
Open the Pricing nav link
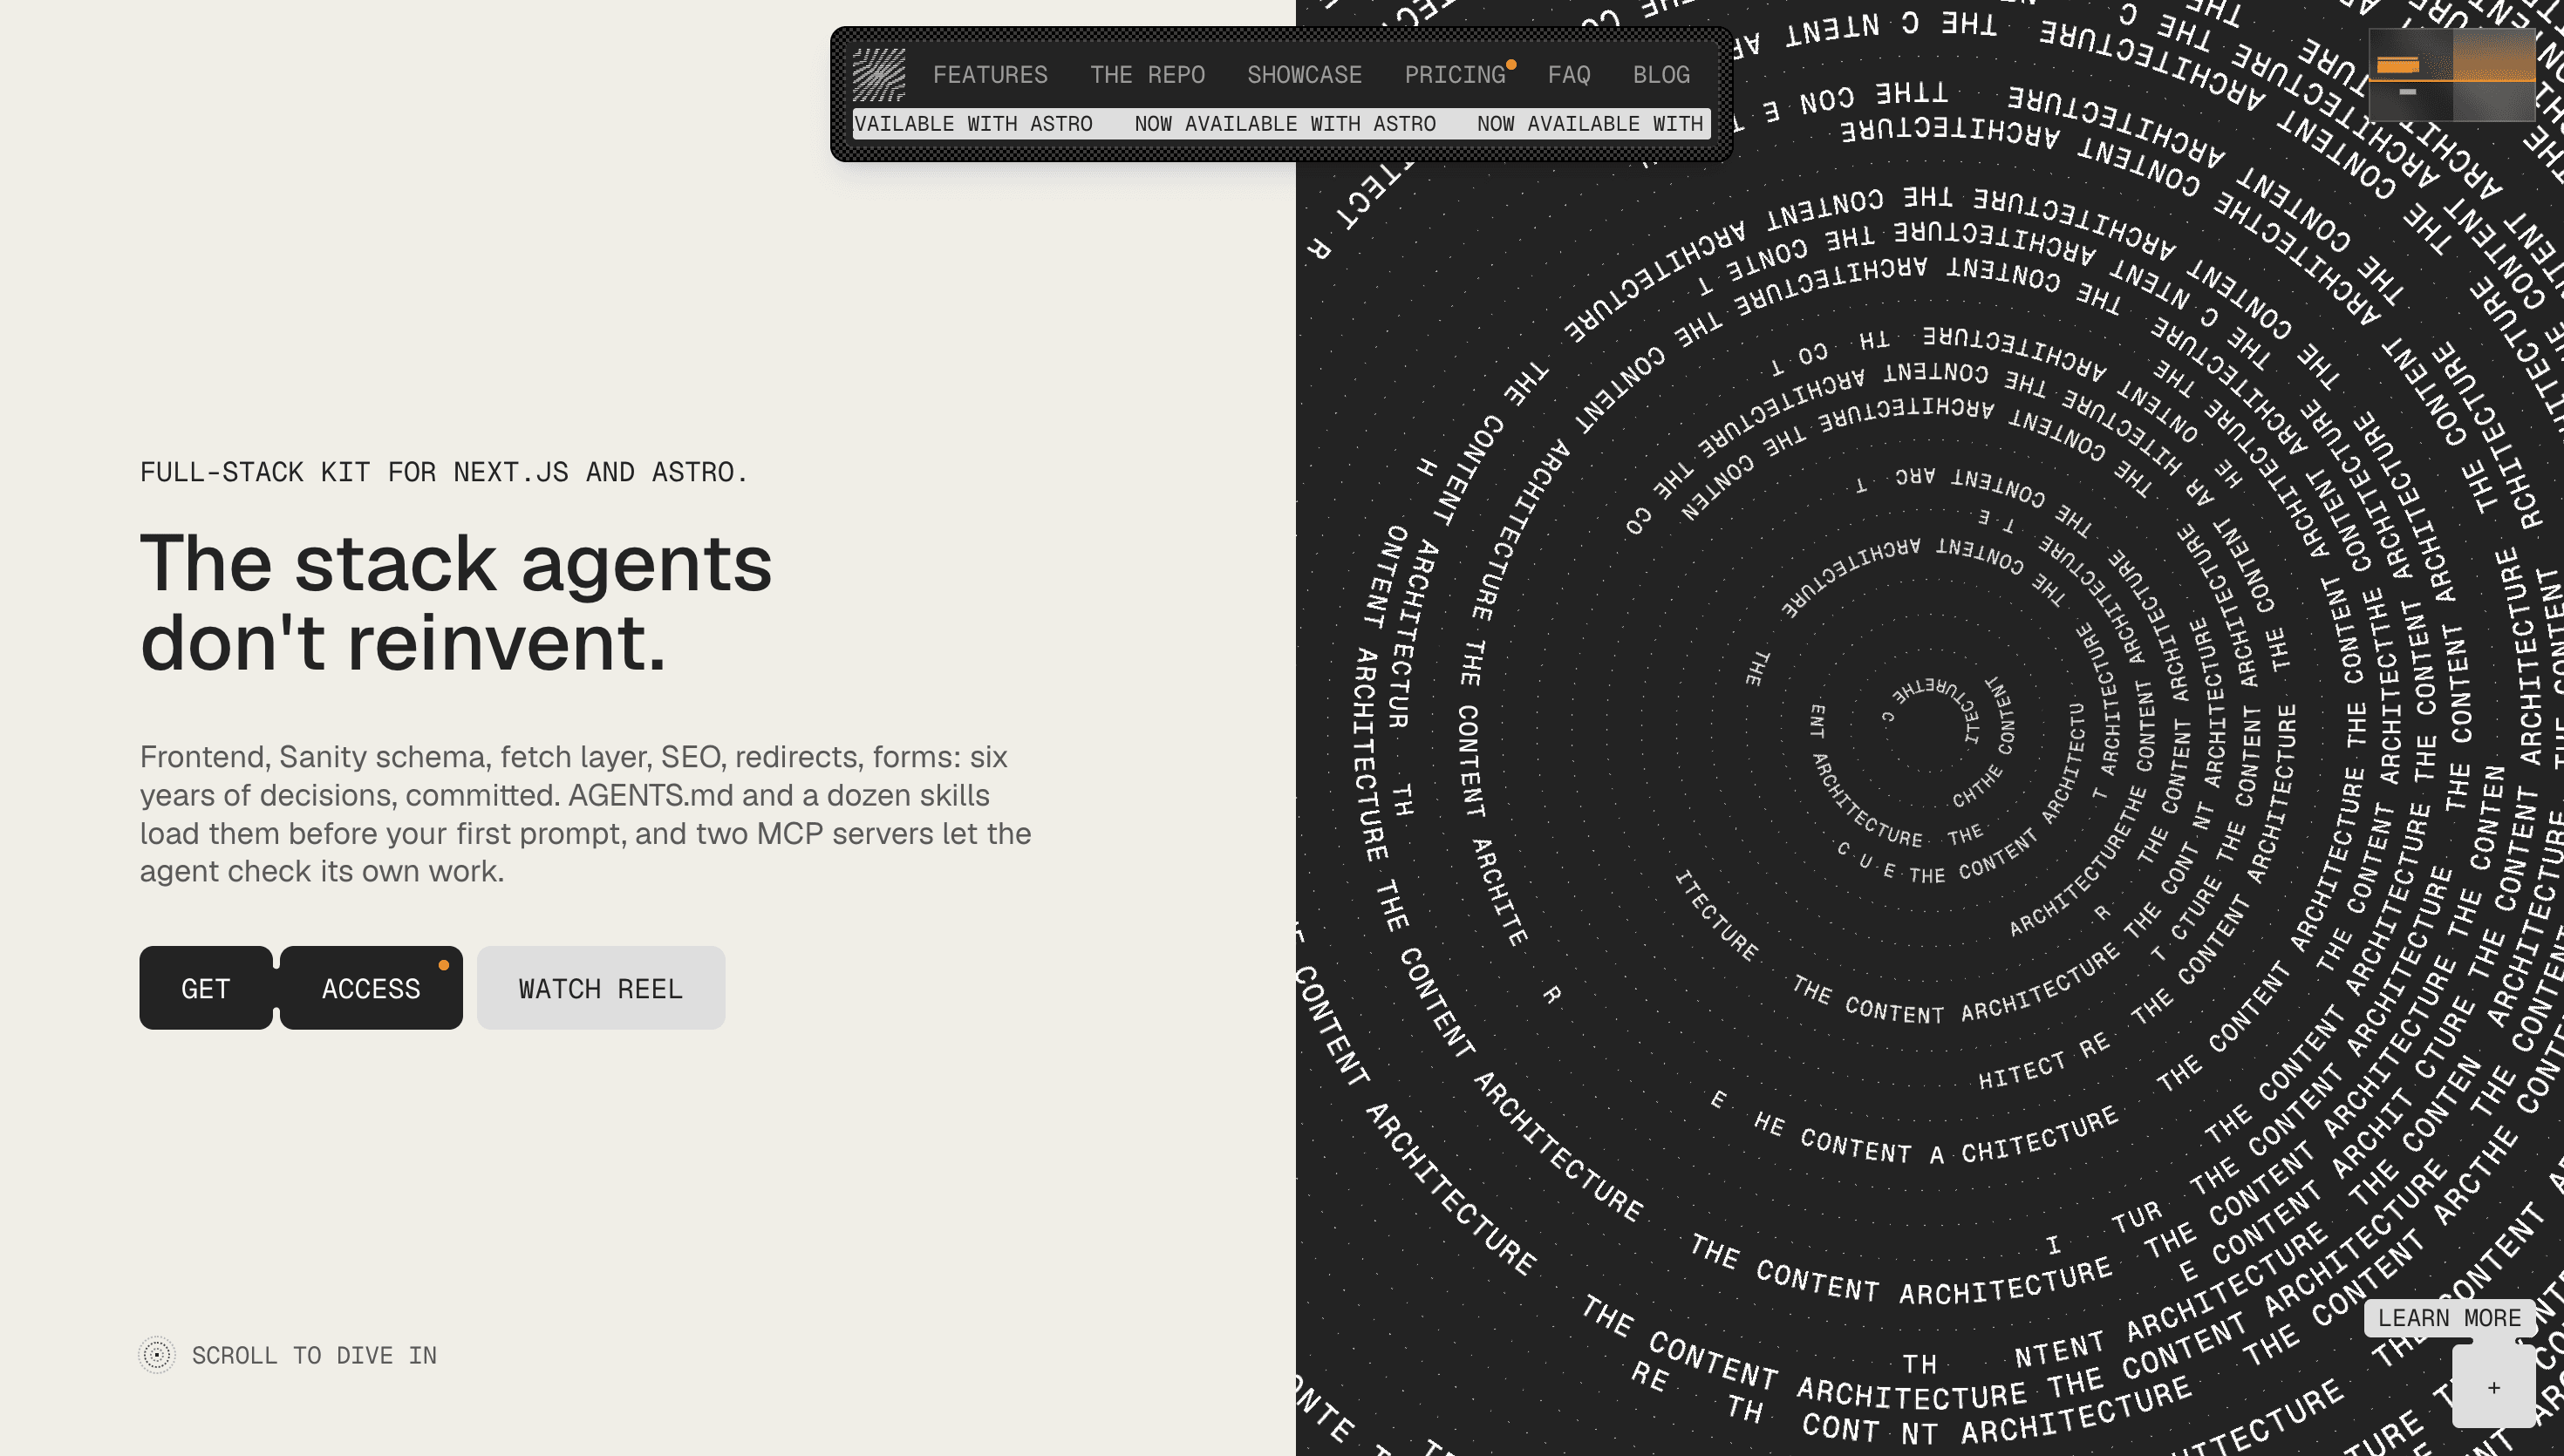click(1455, 75)
